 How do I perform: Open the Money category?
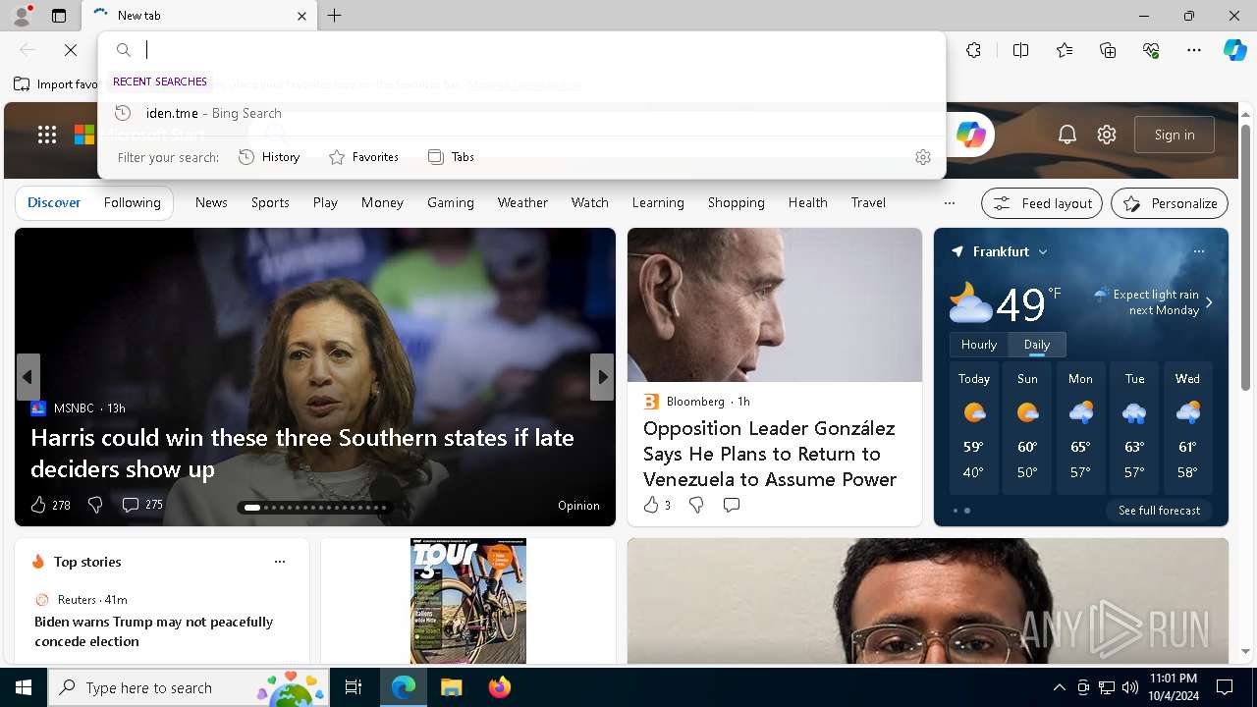pyautogui.click(x=382, y=202)
